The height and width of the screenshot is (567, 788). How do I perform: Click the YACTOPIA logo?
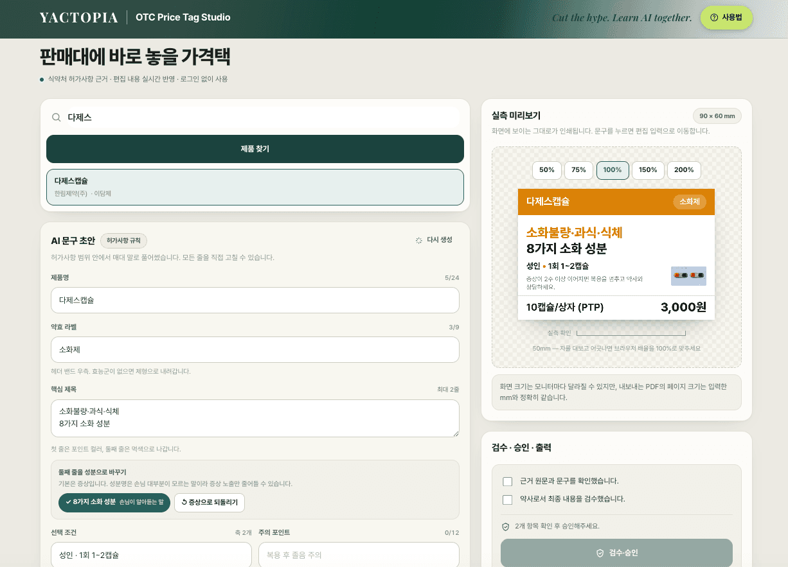pos(78,17)
